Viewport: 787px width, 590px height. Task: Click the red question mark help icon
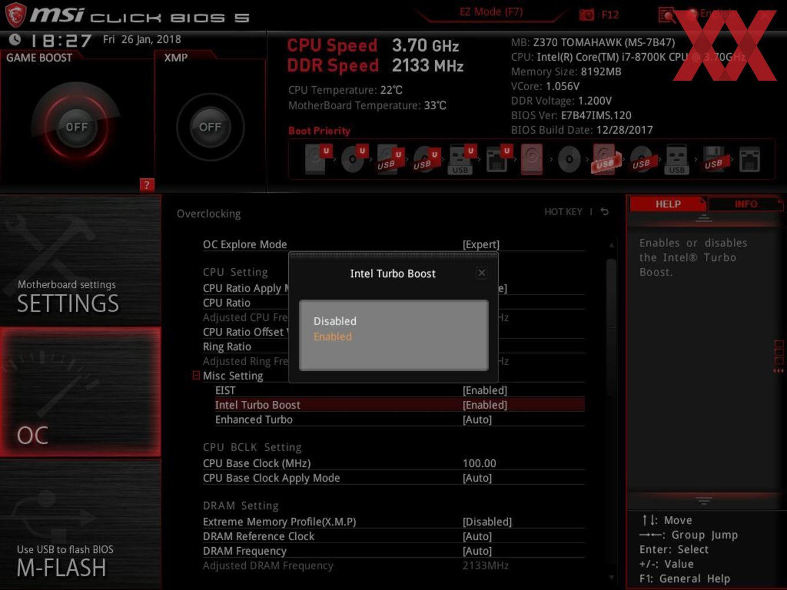146,185
